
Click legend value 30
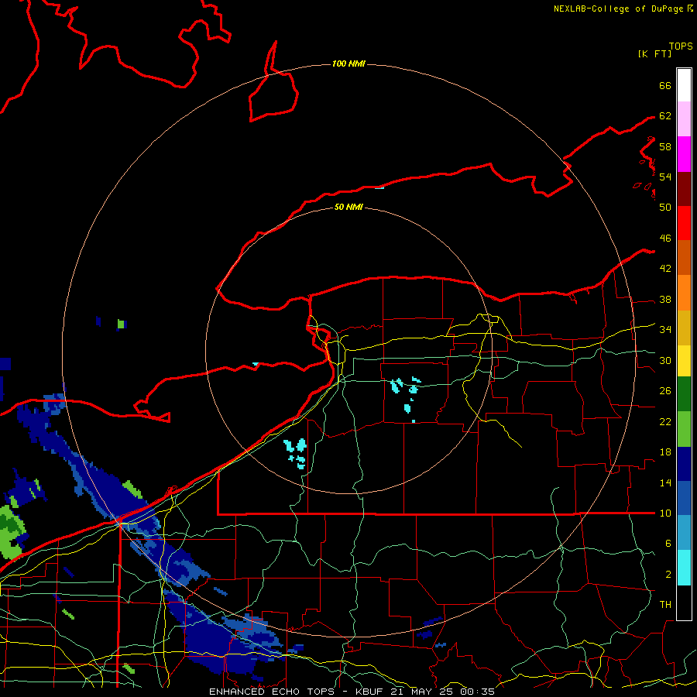665,360
